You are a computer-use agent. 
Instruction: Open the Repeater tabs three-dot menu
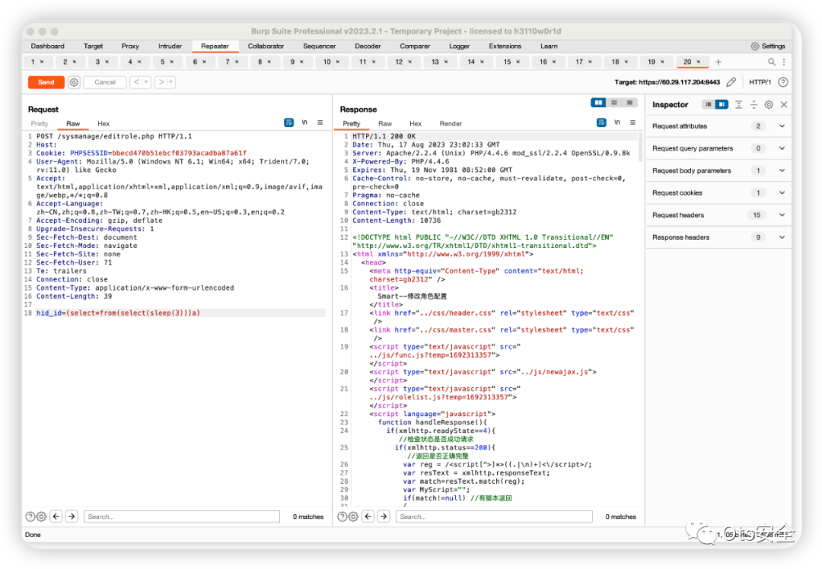coord(784,62)
